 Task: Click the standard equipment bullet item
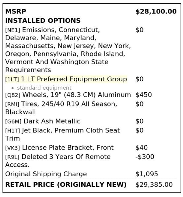point(44,88)
